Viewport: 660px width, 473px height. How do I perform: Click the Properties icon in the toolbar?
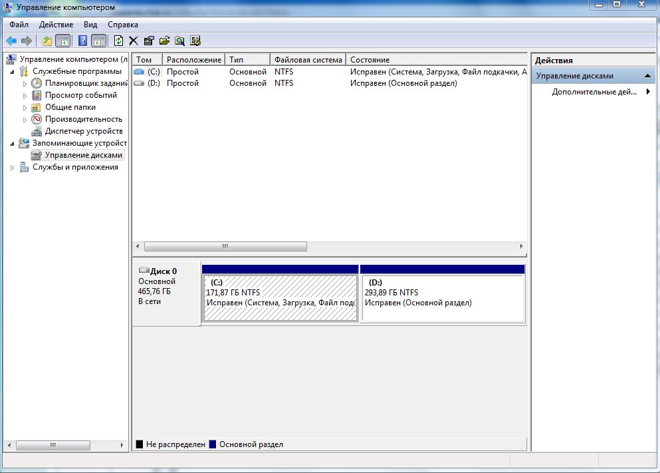(149, 41)
